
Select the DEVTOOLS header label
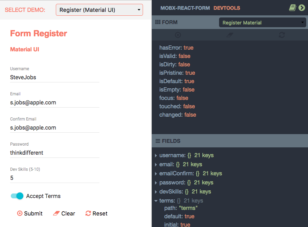[x=215, y=7]
